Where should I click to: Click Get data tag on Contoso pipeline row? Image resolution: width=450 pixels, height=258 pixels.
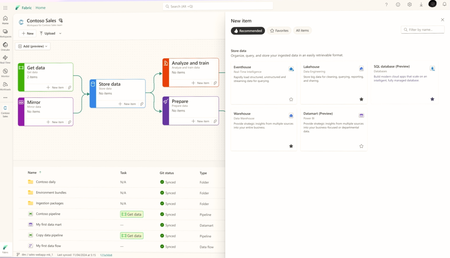pyautogui.click(x=132, y=214)
